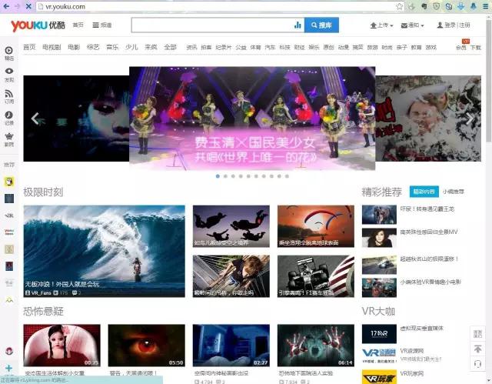Image resolution: width=492 pixels, height=384 pixels.
Task: Click the Youku logo
Action: click(x=38, y=25)
